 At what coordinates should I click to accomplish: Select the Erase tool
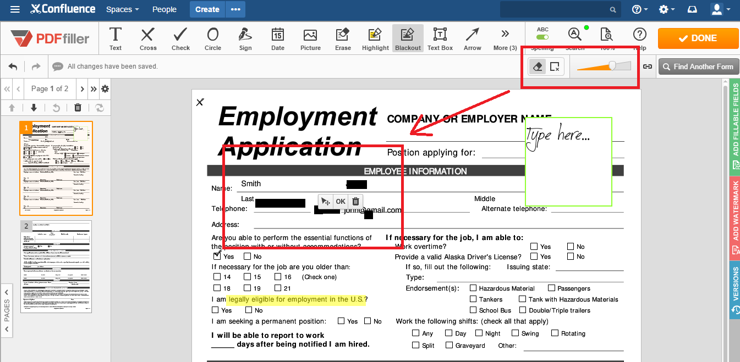tap(343, 38)
